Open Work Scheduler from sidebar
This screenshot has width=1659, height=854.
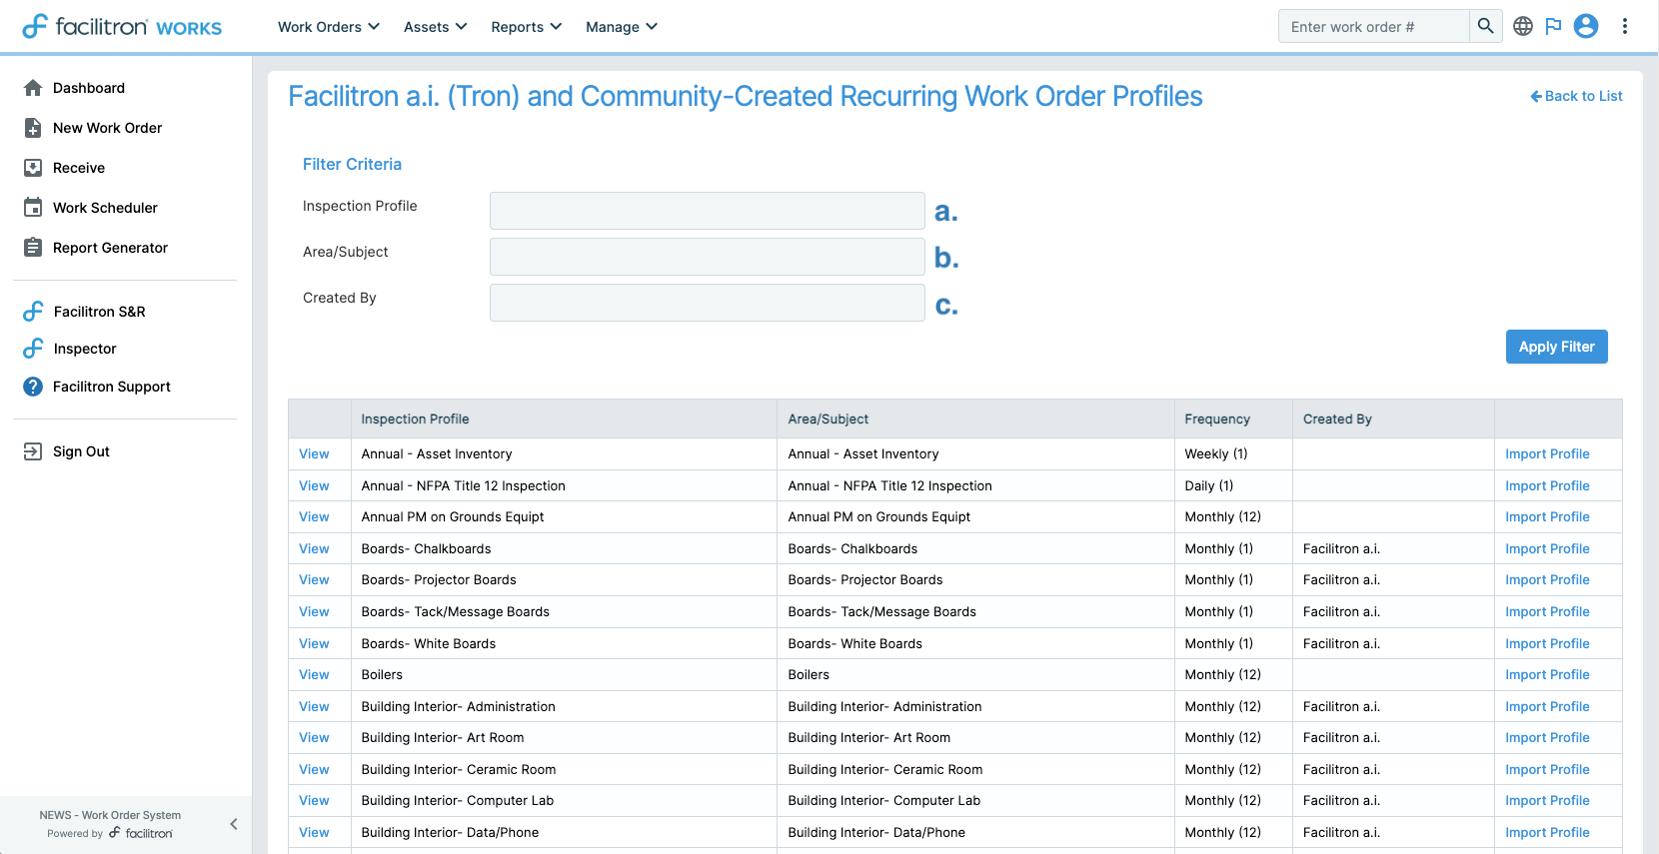coord(105,208)
